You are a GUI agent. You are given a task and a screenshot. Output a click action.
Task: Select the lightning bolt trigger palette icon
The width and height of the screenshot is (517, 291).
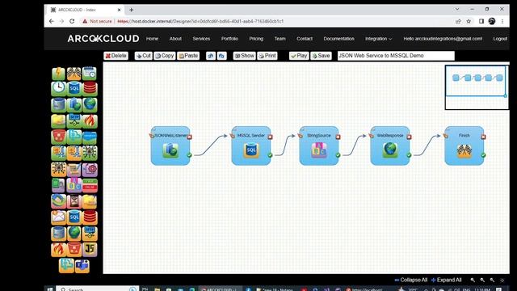tap(58, 74)
